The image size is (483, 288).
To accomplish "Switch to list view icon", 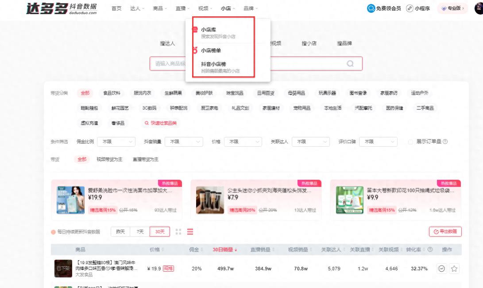I will click(x=190, y=232).
